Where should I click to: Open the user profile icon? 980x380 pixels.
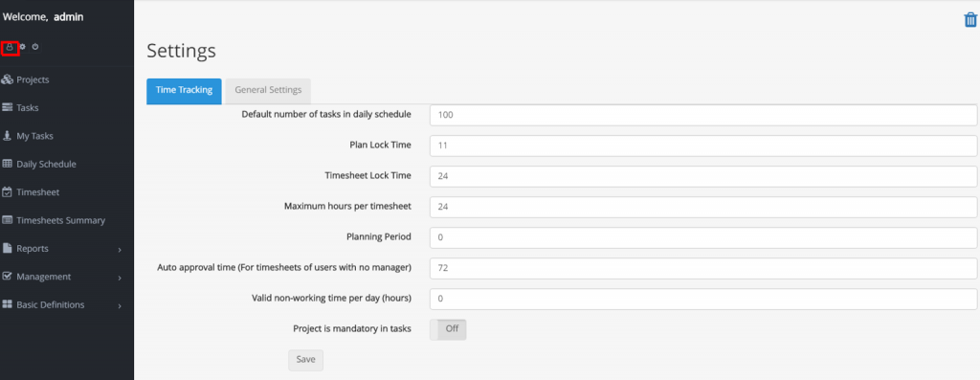(10, 47)
